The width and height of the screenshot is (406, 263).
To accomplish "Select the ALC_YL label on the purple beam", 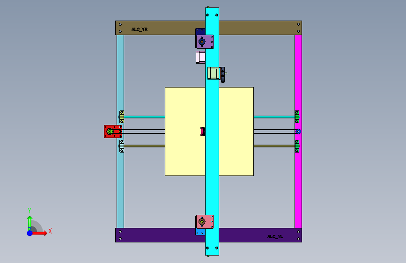I will pos(275,237).
